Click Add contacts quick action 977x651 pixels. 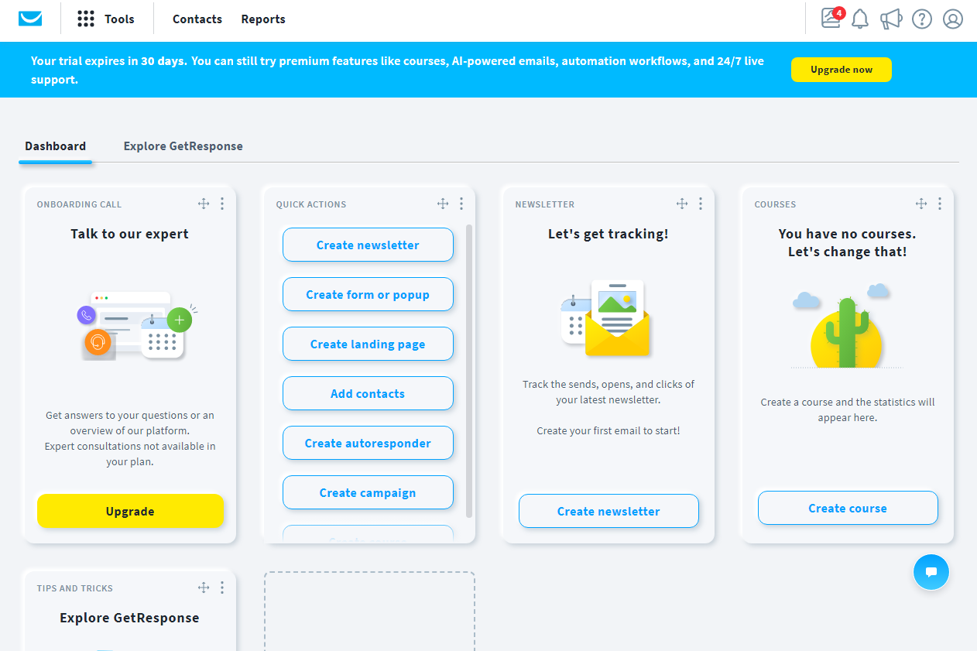pos(368,393)
